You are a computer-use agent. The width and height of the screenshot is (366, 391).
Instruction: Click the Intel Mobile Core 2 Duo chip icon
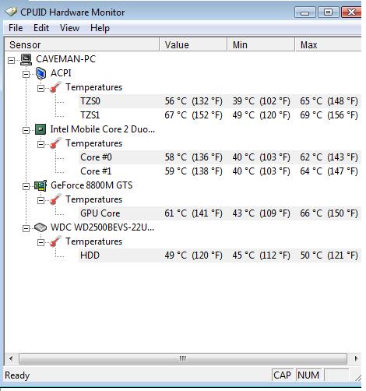(x=40, y=129)
